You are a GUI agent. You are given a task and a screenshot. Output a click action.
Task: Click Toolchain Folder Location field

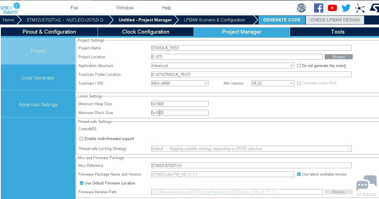click(x=251, y=74)
